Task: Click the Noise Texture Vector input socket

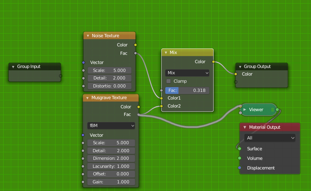Action: click(83, 63)
